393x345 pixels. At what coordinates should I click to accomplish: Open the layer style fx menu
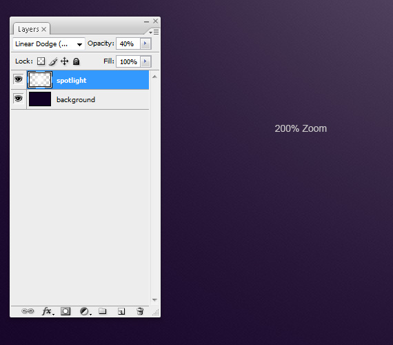[48, 311]
